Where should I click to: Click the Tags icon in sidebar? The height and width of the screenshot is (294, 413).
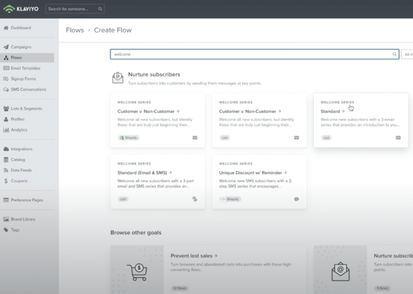pyautogui.click(x=6, y=230)
